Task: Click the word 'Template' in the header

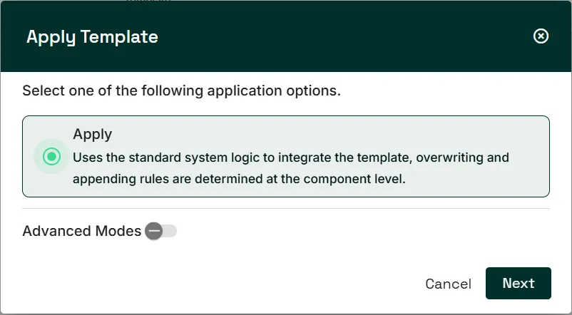Action: pyautogui.click(x=119, y=37)
